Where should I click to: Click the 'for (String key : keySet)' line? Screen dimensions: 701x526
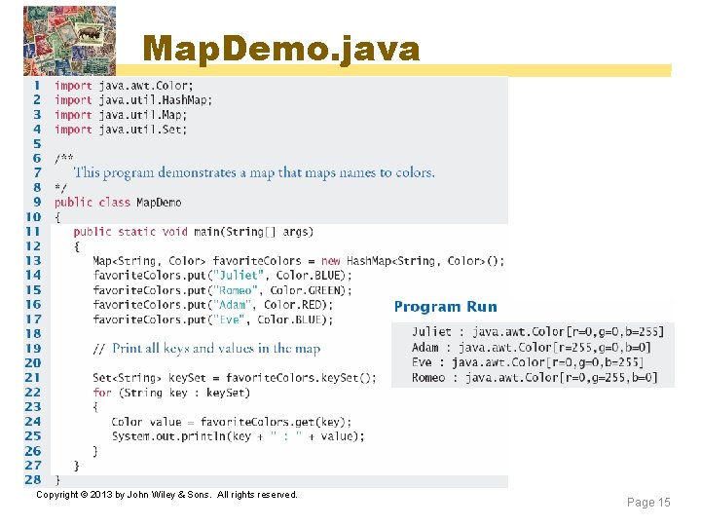171,393
